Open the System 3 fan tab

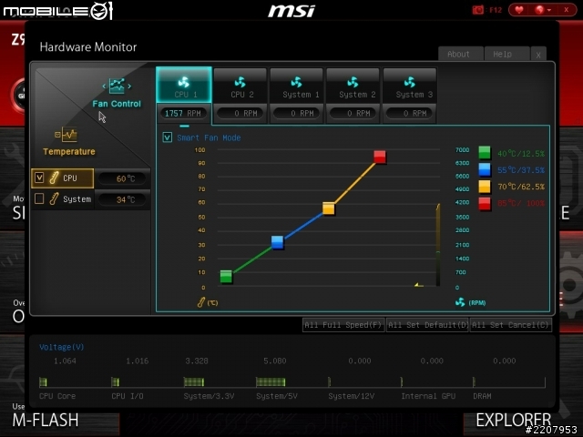(410, 85)
